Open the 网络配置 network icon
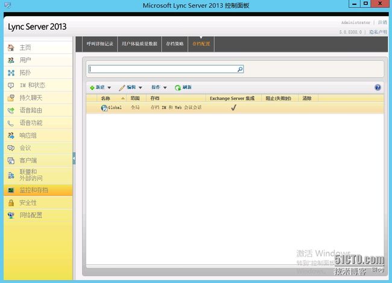 coord(11,215)
